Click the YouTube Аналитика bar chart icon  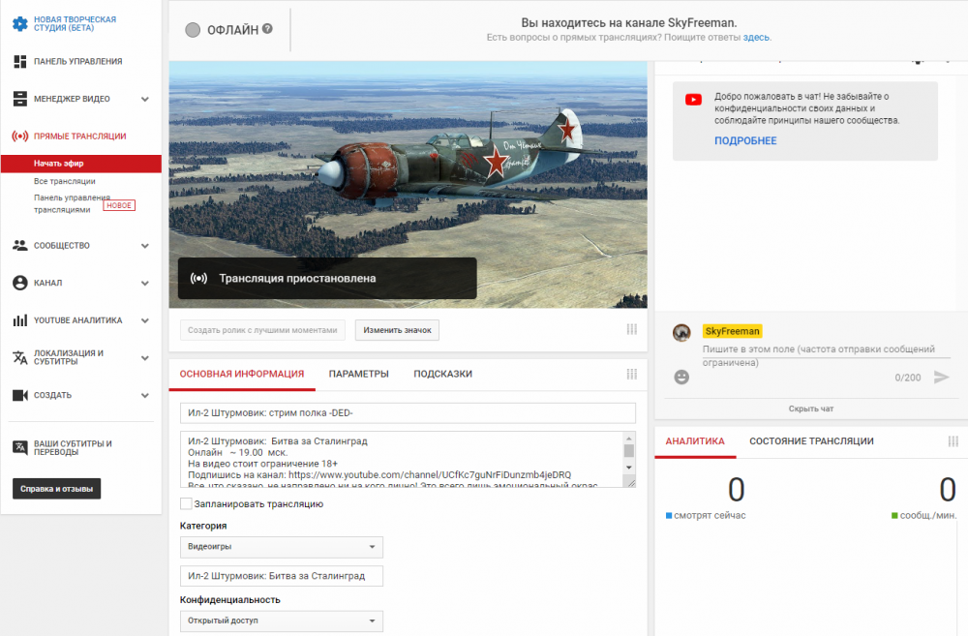coord(19,320)
